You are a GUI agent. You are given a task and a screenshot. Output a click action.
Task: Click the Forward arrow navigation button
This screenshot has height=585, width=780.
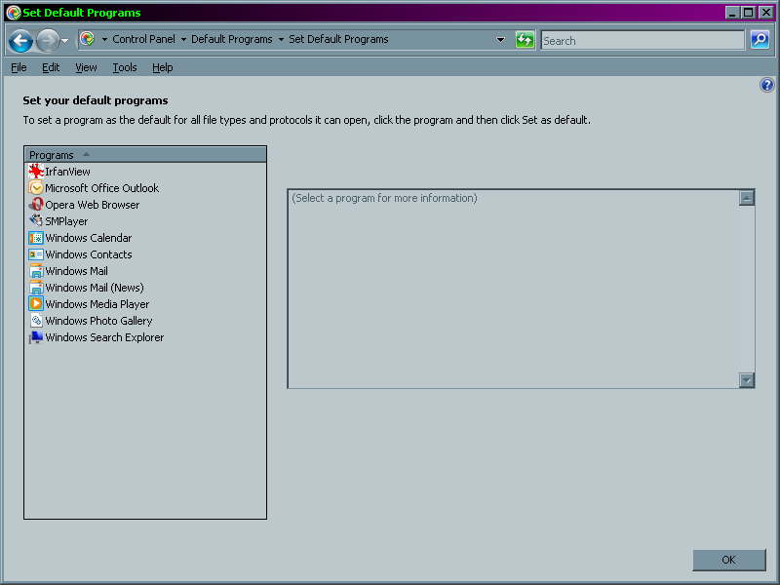[x=48, y=40]
